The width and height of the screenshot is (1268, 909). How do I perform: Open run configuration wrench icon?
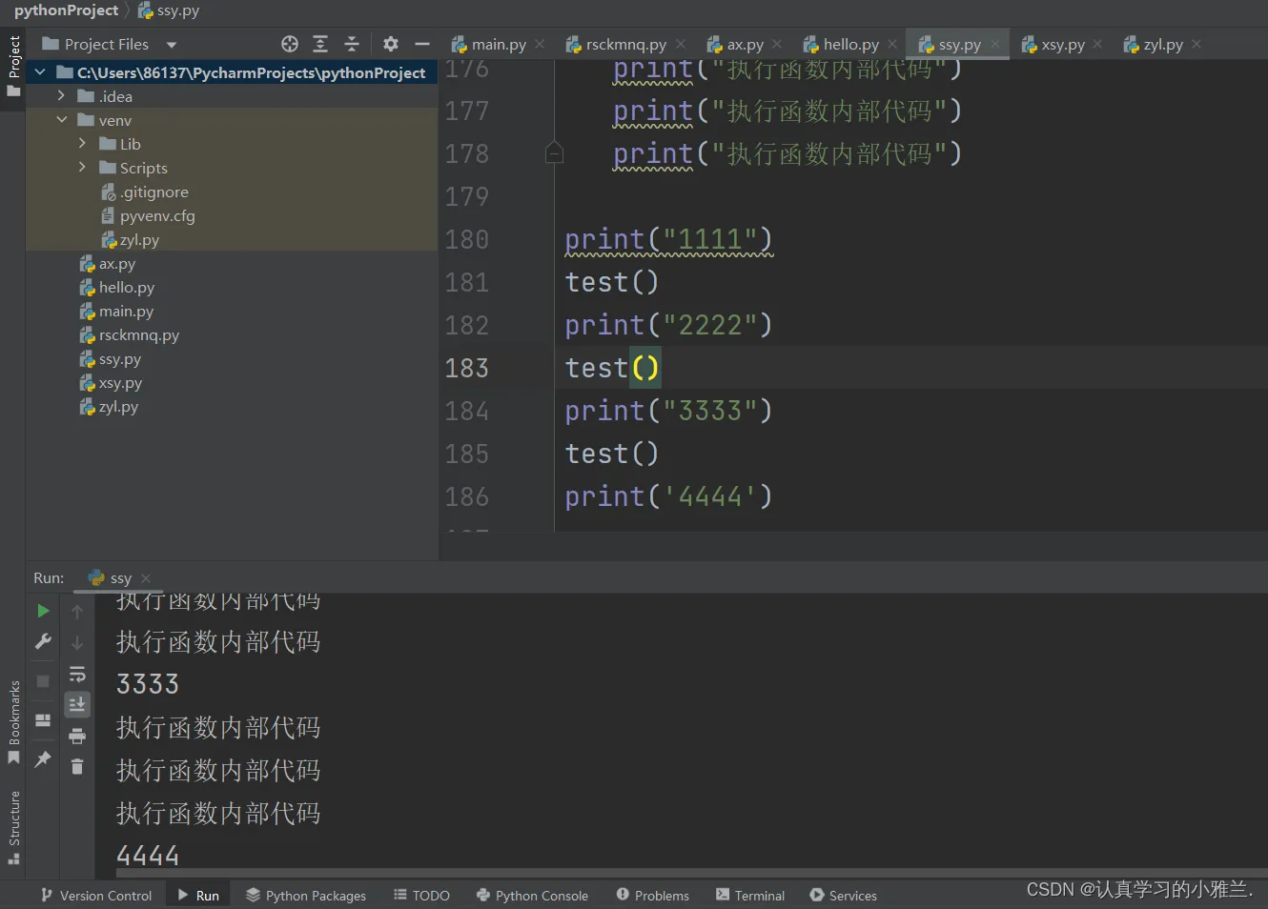(43, 642)
